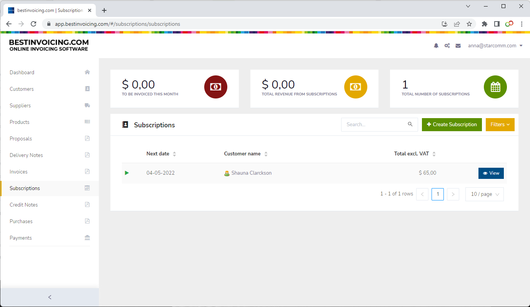Go to Customers in the sidebar
The width and height of the screenshot is (530, 307).
pyautogui.click(x=22, y=89)
